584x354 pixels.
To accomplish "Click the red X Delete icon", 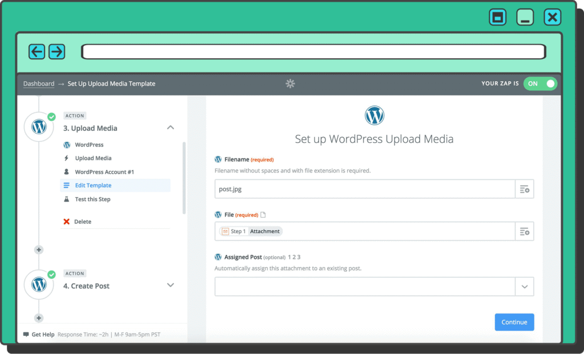I will click(67, 222).
